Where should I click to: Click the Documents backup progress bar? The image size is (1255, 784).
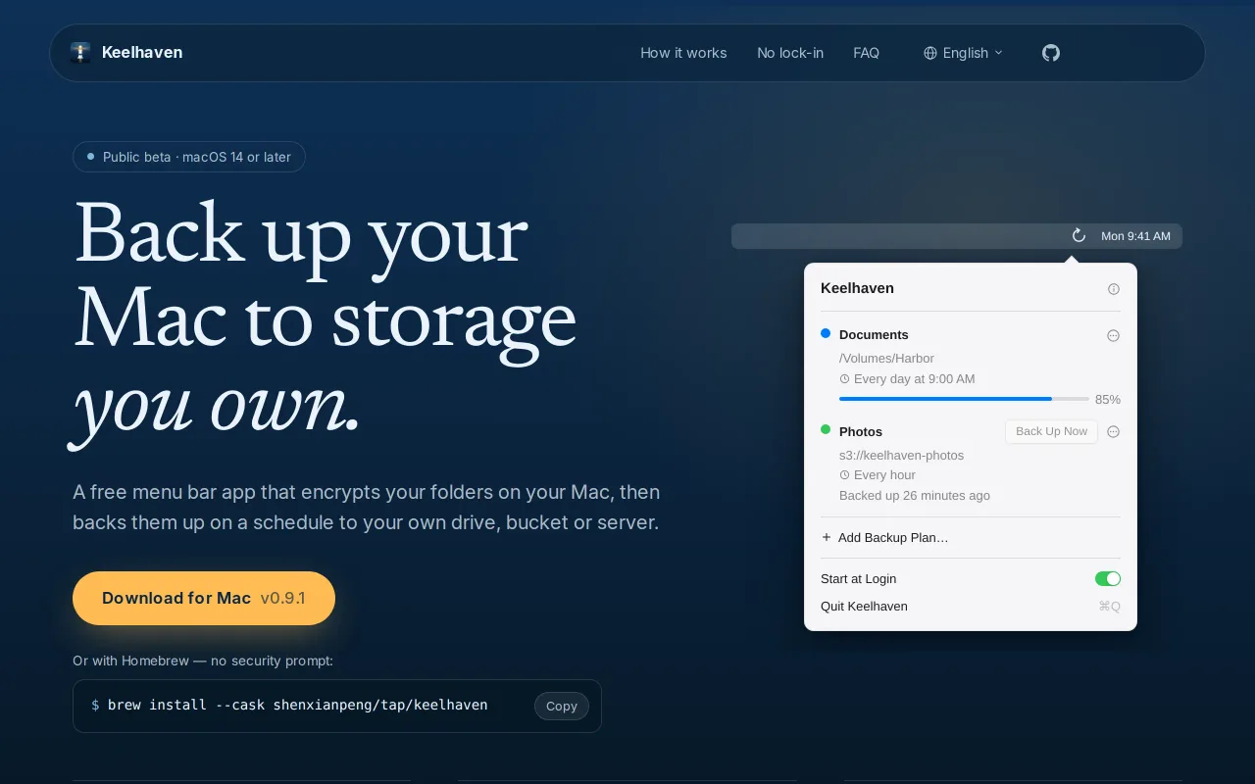coord(964,399)
